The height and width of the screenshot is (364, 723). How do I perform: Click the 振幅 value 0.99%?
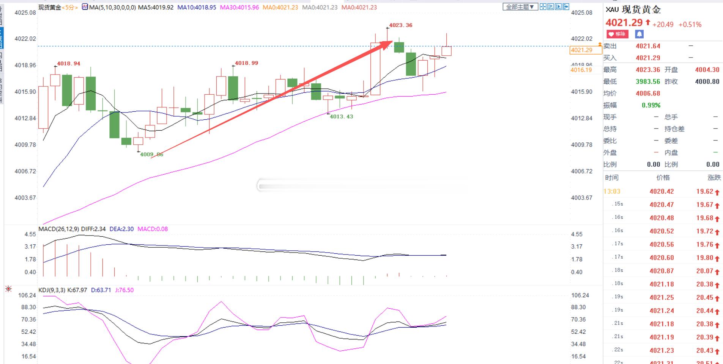(651, 105)
